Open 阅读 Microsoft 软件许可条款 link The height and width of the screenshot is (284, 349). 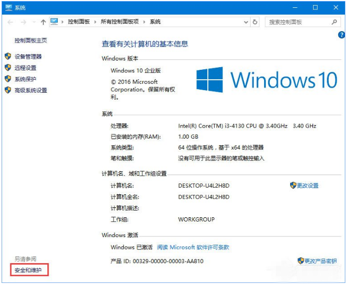pos(193,248)
